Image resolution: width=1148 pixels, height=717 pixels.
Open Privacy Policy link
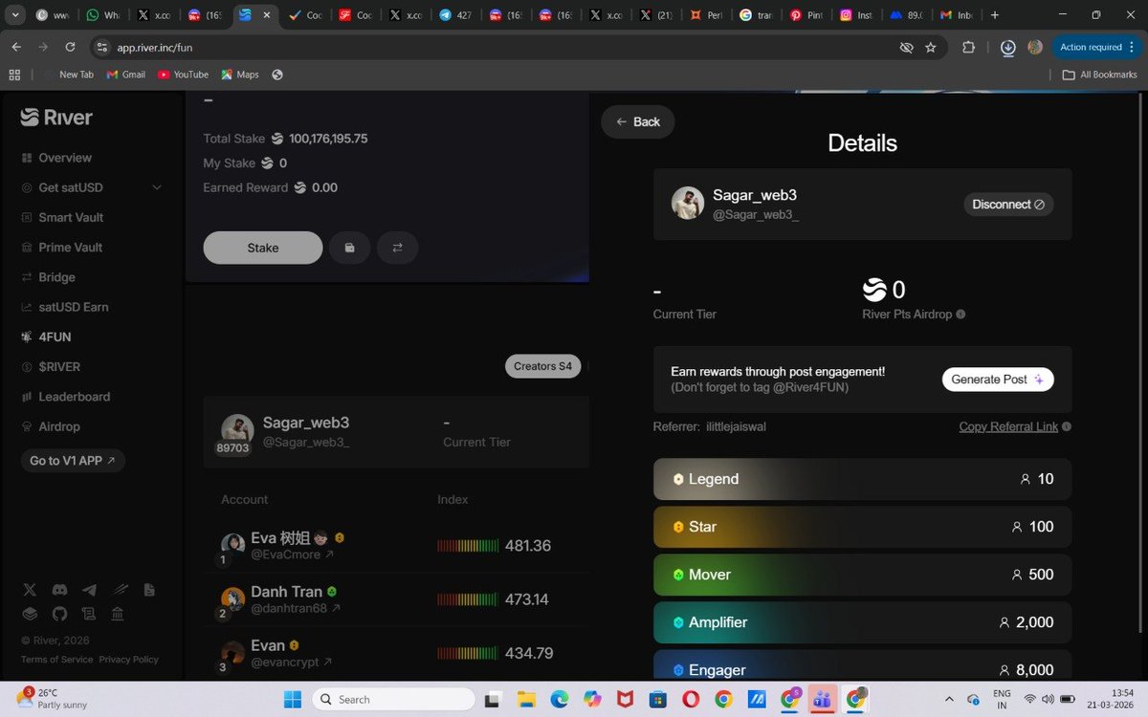coord(128,660)
